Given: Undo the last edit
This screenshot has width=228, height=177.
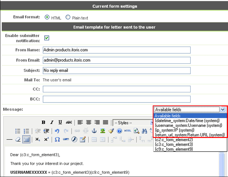Looking at the screenshot, I should (x=57, y=131).
